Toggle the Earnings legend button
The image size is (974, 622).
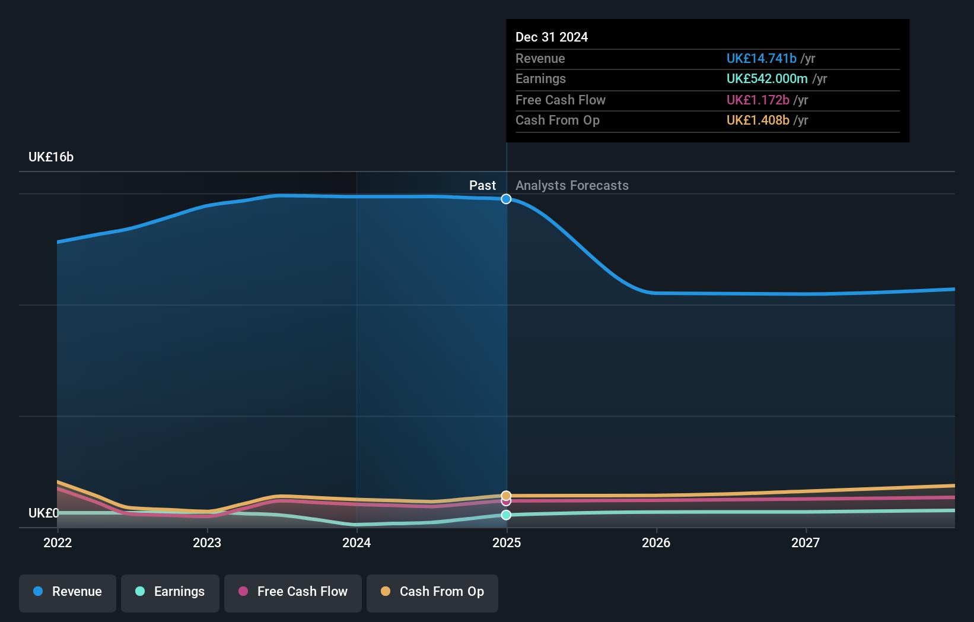170,593
